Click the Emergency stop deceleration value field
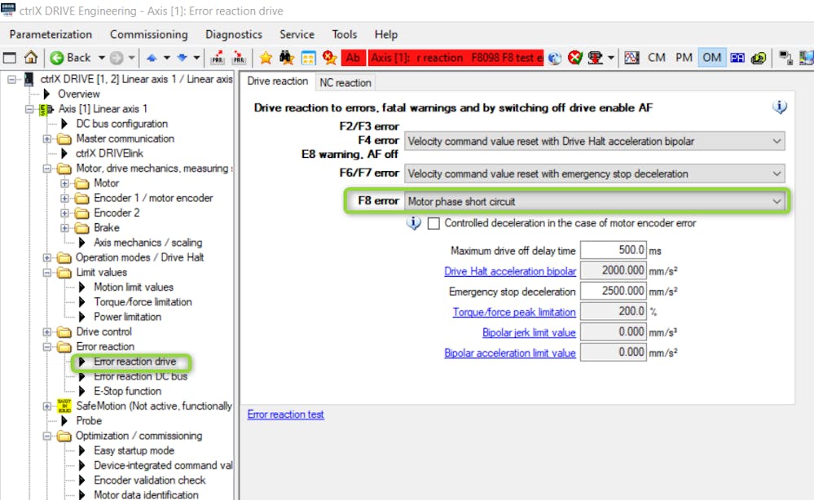This screenshot has height=500, width=814. [x=613, y=291]
